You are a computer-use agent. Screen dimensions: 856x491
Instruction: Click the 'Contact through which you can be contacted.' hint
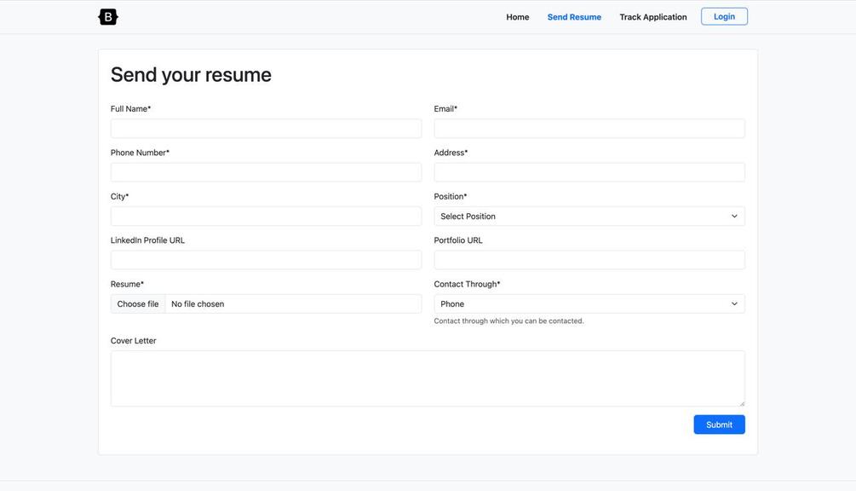[508, 321]
